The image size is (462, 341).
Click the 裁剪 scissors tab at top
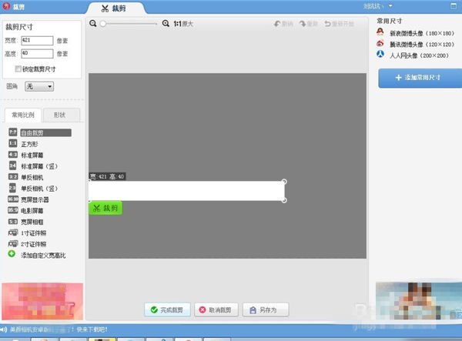(115, 8)
